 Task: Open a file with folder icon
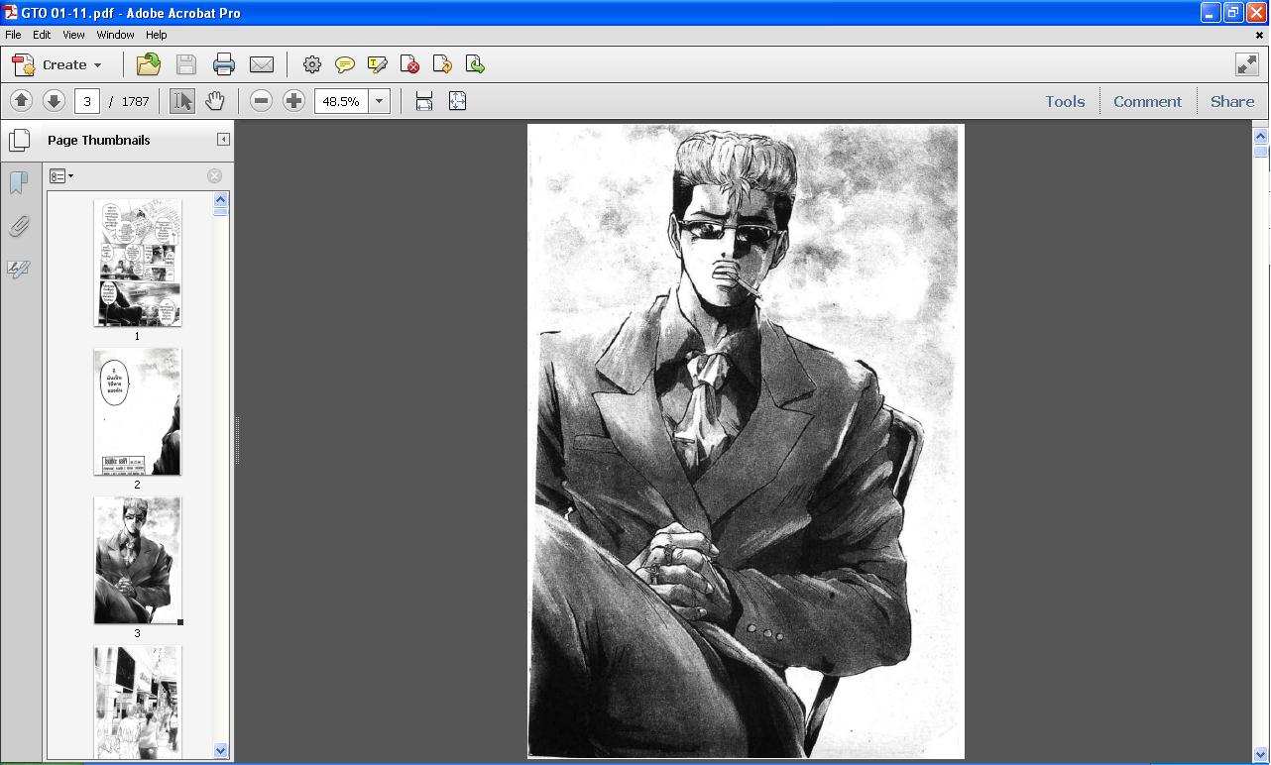[149, 65]
